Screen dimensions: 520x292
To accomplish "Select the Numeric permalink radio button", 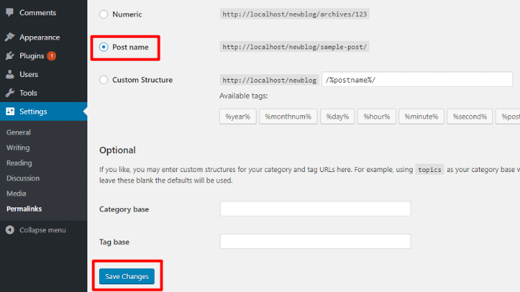I will (104, 15).
